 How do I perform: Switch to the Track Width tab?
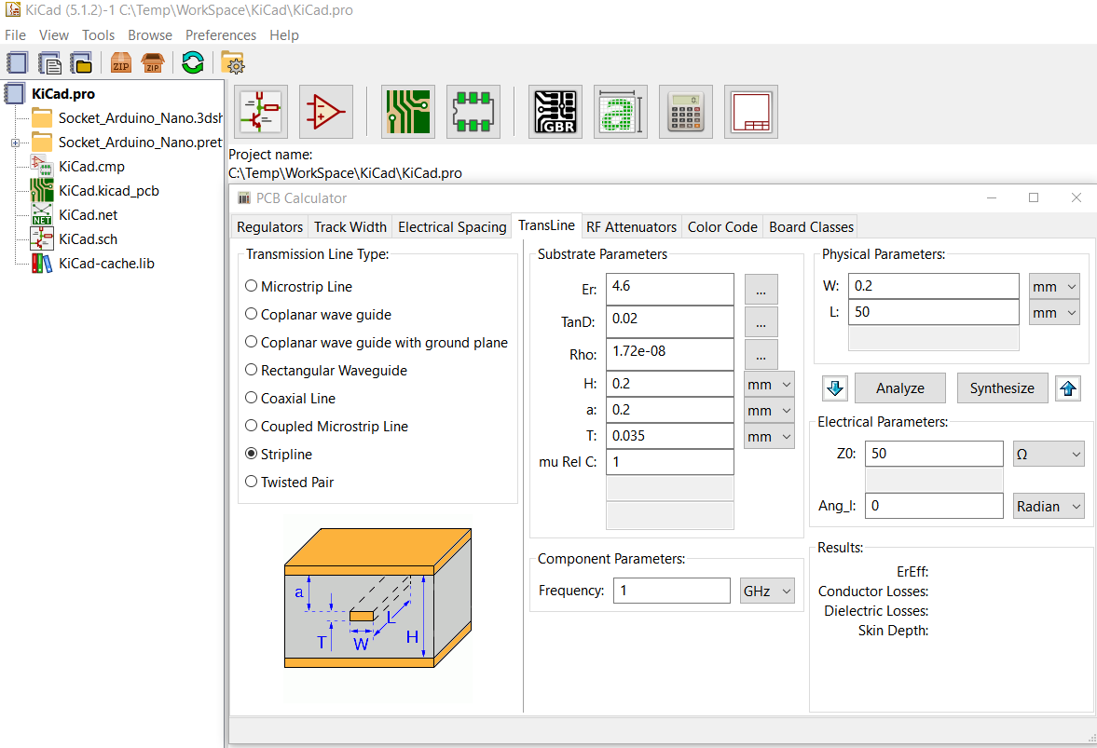pyautogui.click(x=350, y=226)
